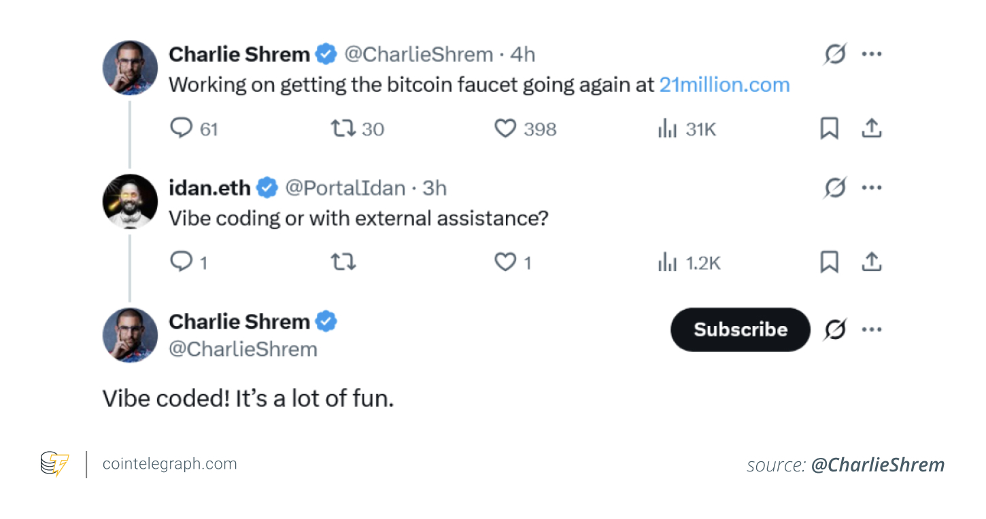Open more options beside the Subscribe button
Image resolution: width=986 pixels, height=519 pixels.
pos(872,329)
